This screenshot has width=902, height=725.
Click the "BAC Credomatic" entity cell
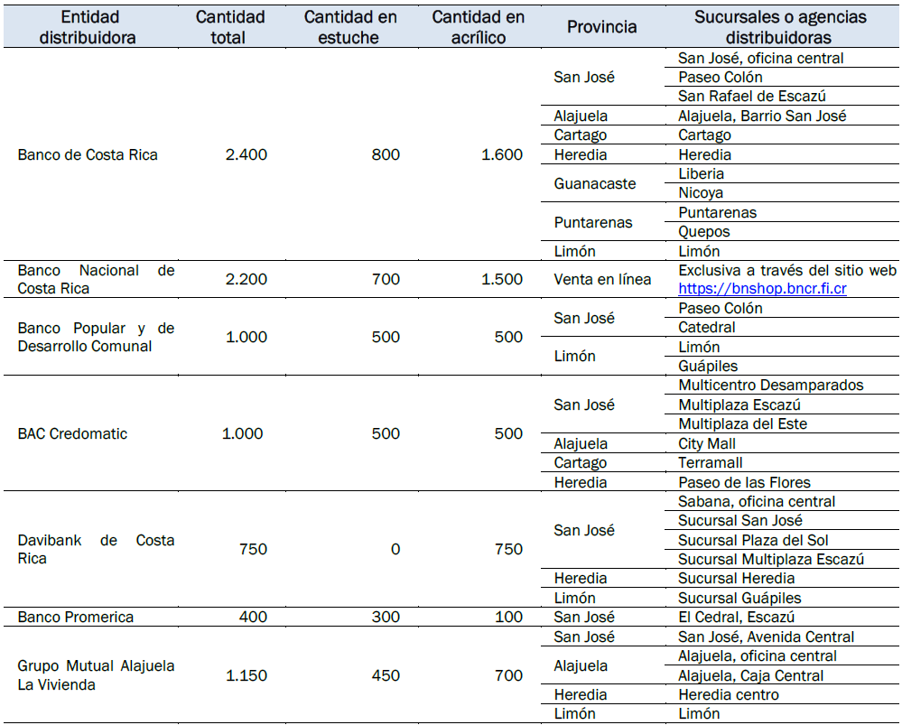click(72, 434)
